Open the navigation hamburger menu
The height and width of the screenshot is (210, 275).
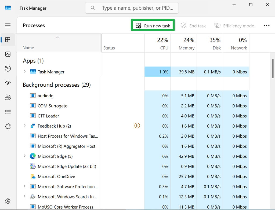click(8, 25)
